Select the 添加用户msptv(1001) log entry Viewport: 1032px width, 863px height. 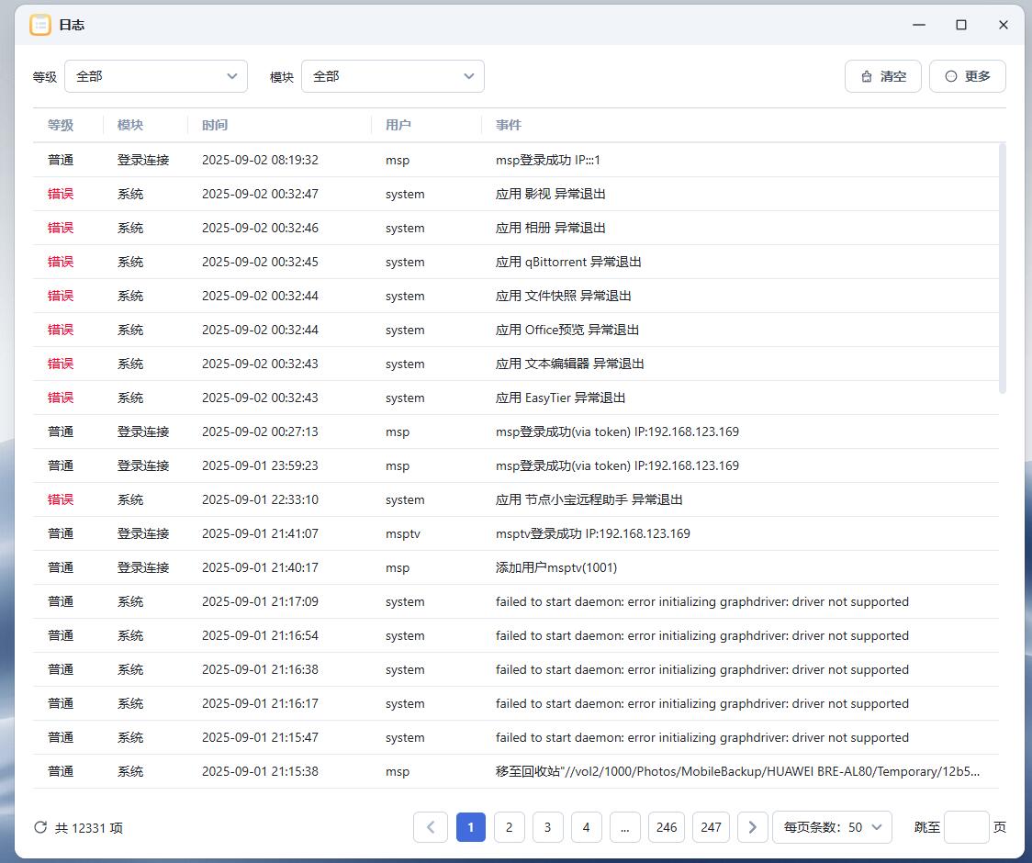coord(556,567)
